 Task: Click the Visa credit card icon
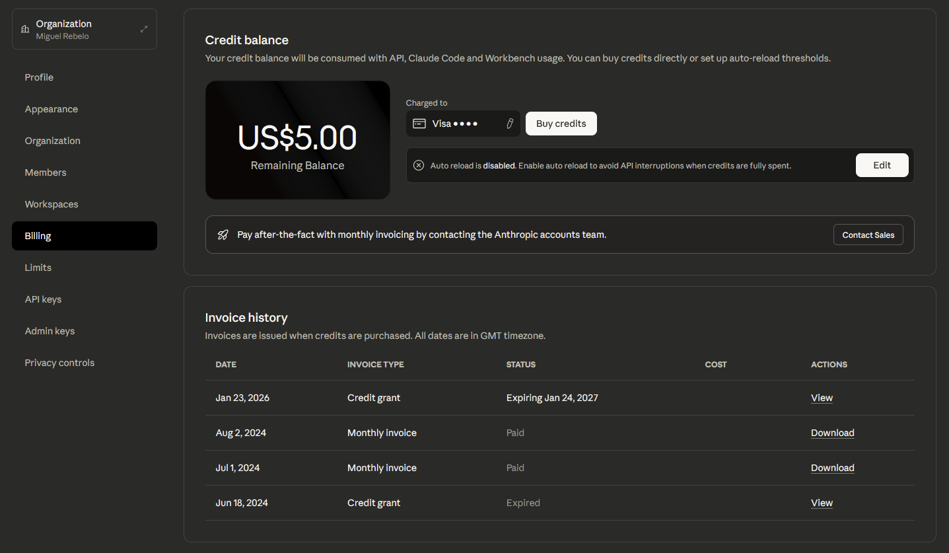click(419, 124)
